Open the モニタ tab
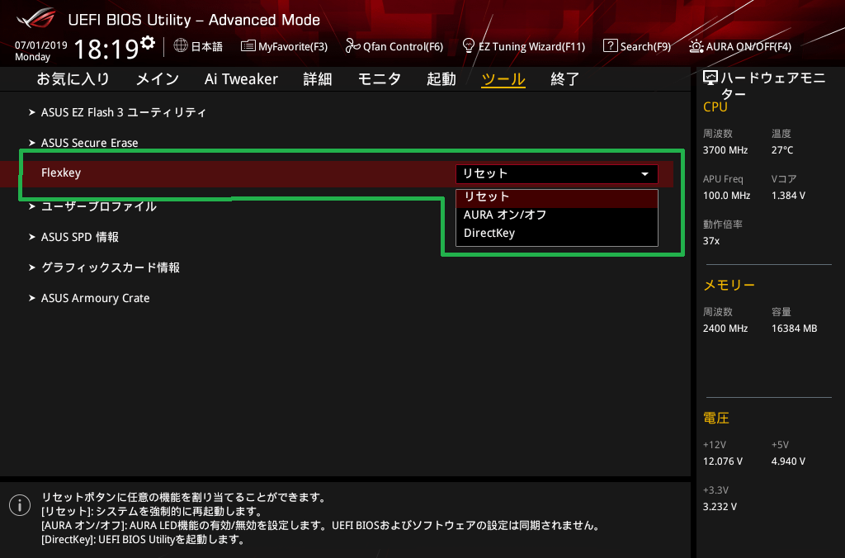 pos(380,79)
